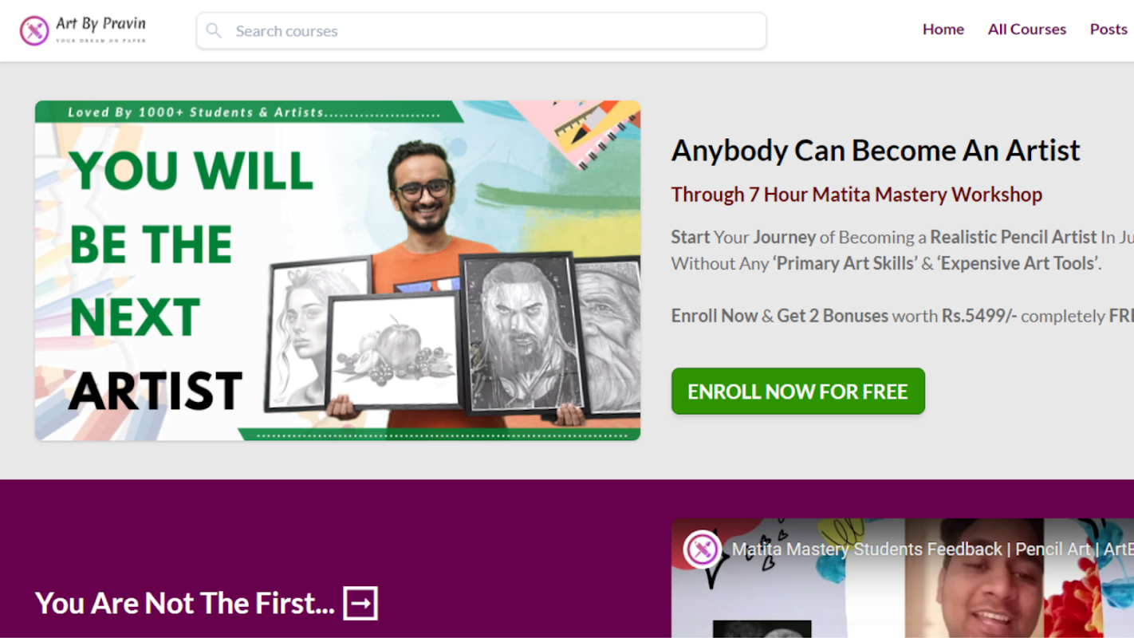Screen dimensions: 1134x638
Task: Open the Matita Mastery Students Feedback video title
Action: point(932,549)
